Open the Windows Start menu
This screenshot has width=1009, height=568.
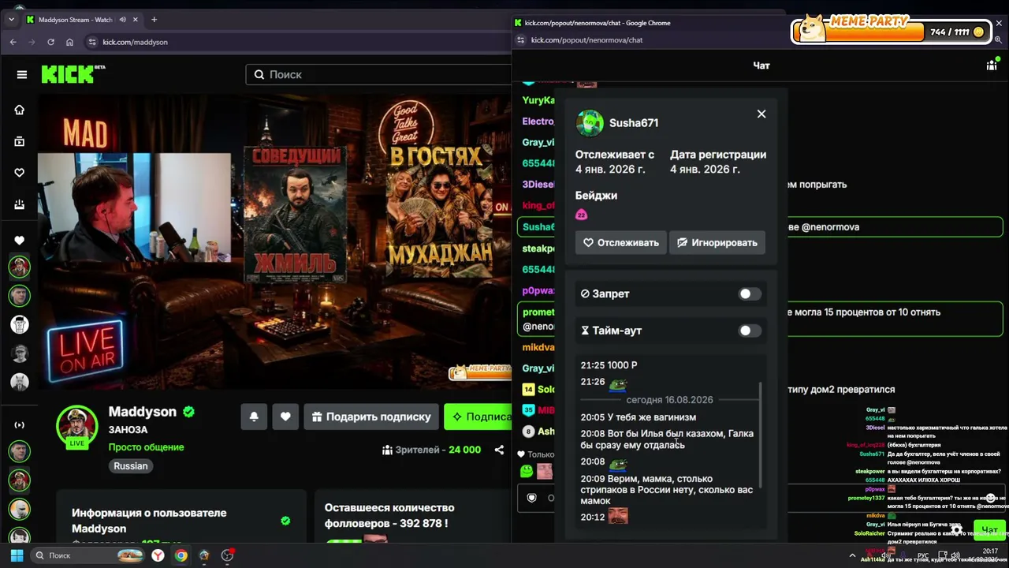[x=17, y=555]
